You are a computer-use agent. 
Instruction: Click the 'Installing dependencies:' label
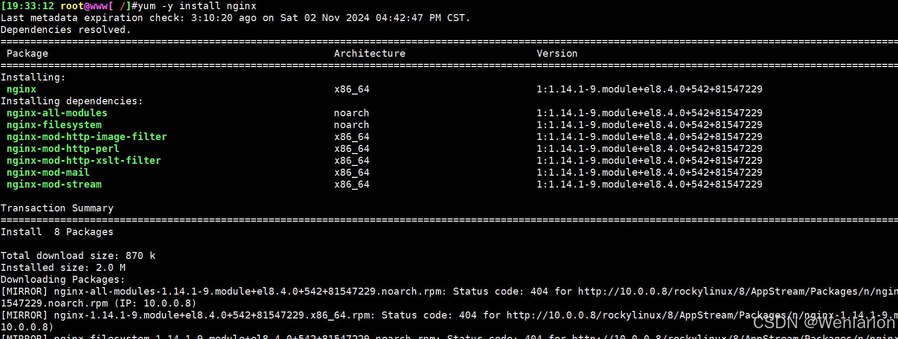coord(71,101)
